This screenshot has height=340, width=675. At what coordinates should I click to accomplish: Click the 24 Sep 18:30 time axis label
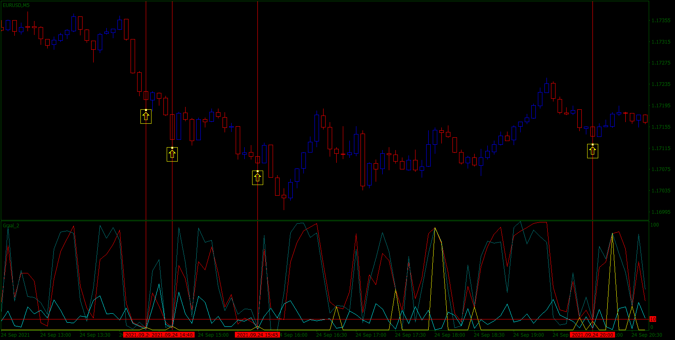489,335
